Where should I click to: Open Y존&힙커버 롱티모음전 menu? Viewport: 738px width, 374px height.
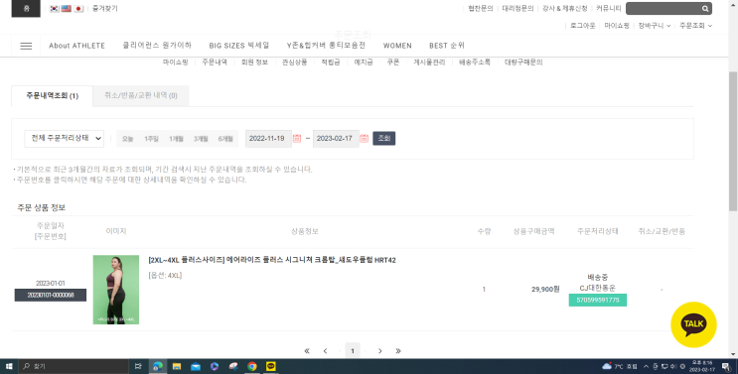click(326, 46)
